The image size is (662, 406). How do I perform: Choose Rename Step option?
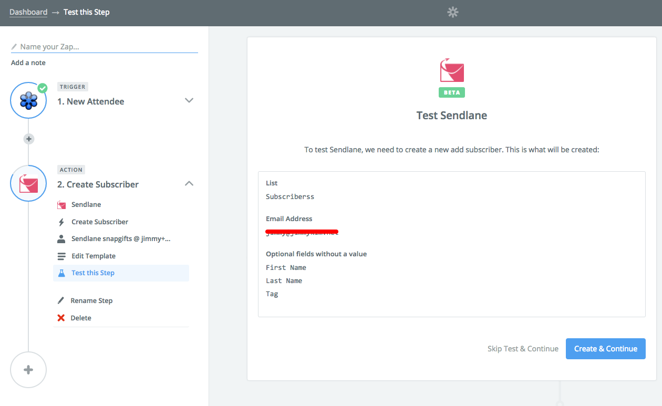(91, 301)
